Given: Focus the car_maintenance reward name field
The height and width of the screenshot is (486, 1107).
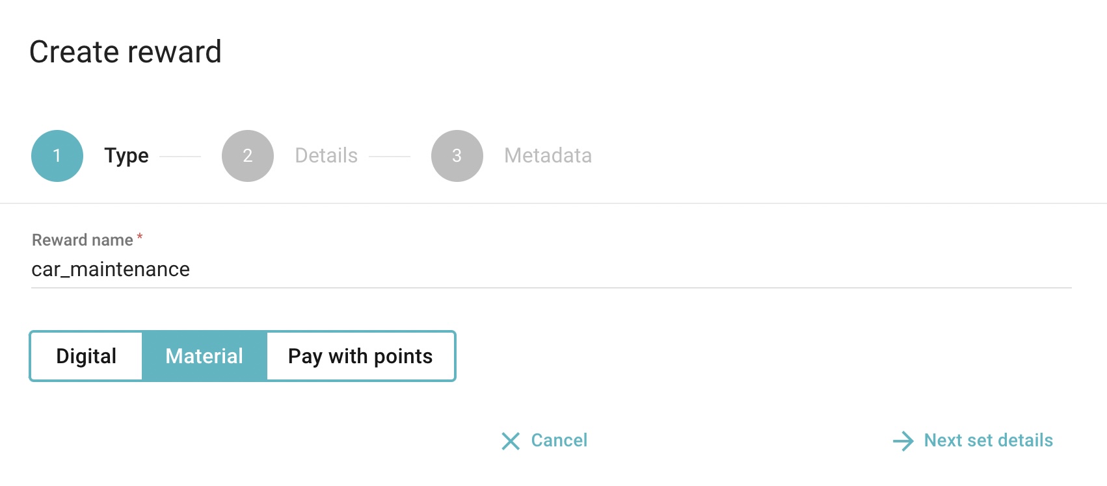Looking at the screenshot, I should pos(550,269).
